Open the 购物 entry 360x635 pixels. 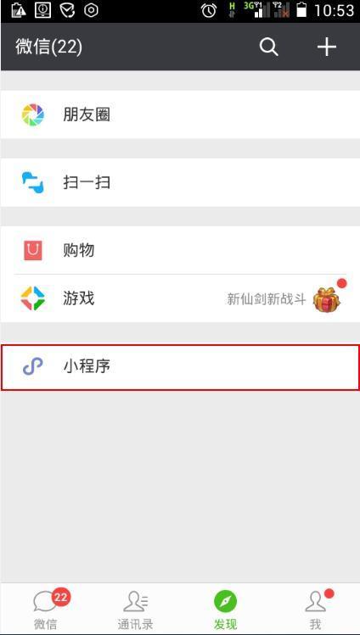click(180, 250)
